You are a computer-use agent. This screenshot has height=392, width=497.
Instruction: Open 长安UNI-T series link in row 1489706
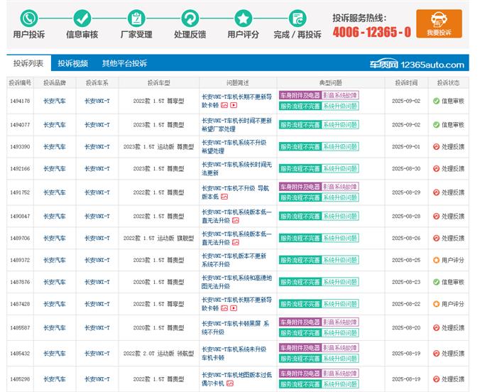coord(97,238)
